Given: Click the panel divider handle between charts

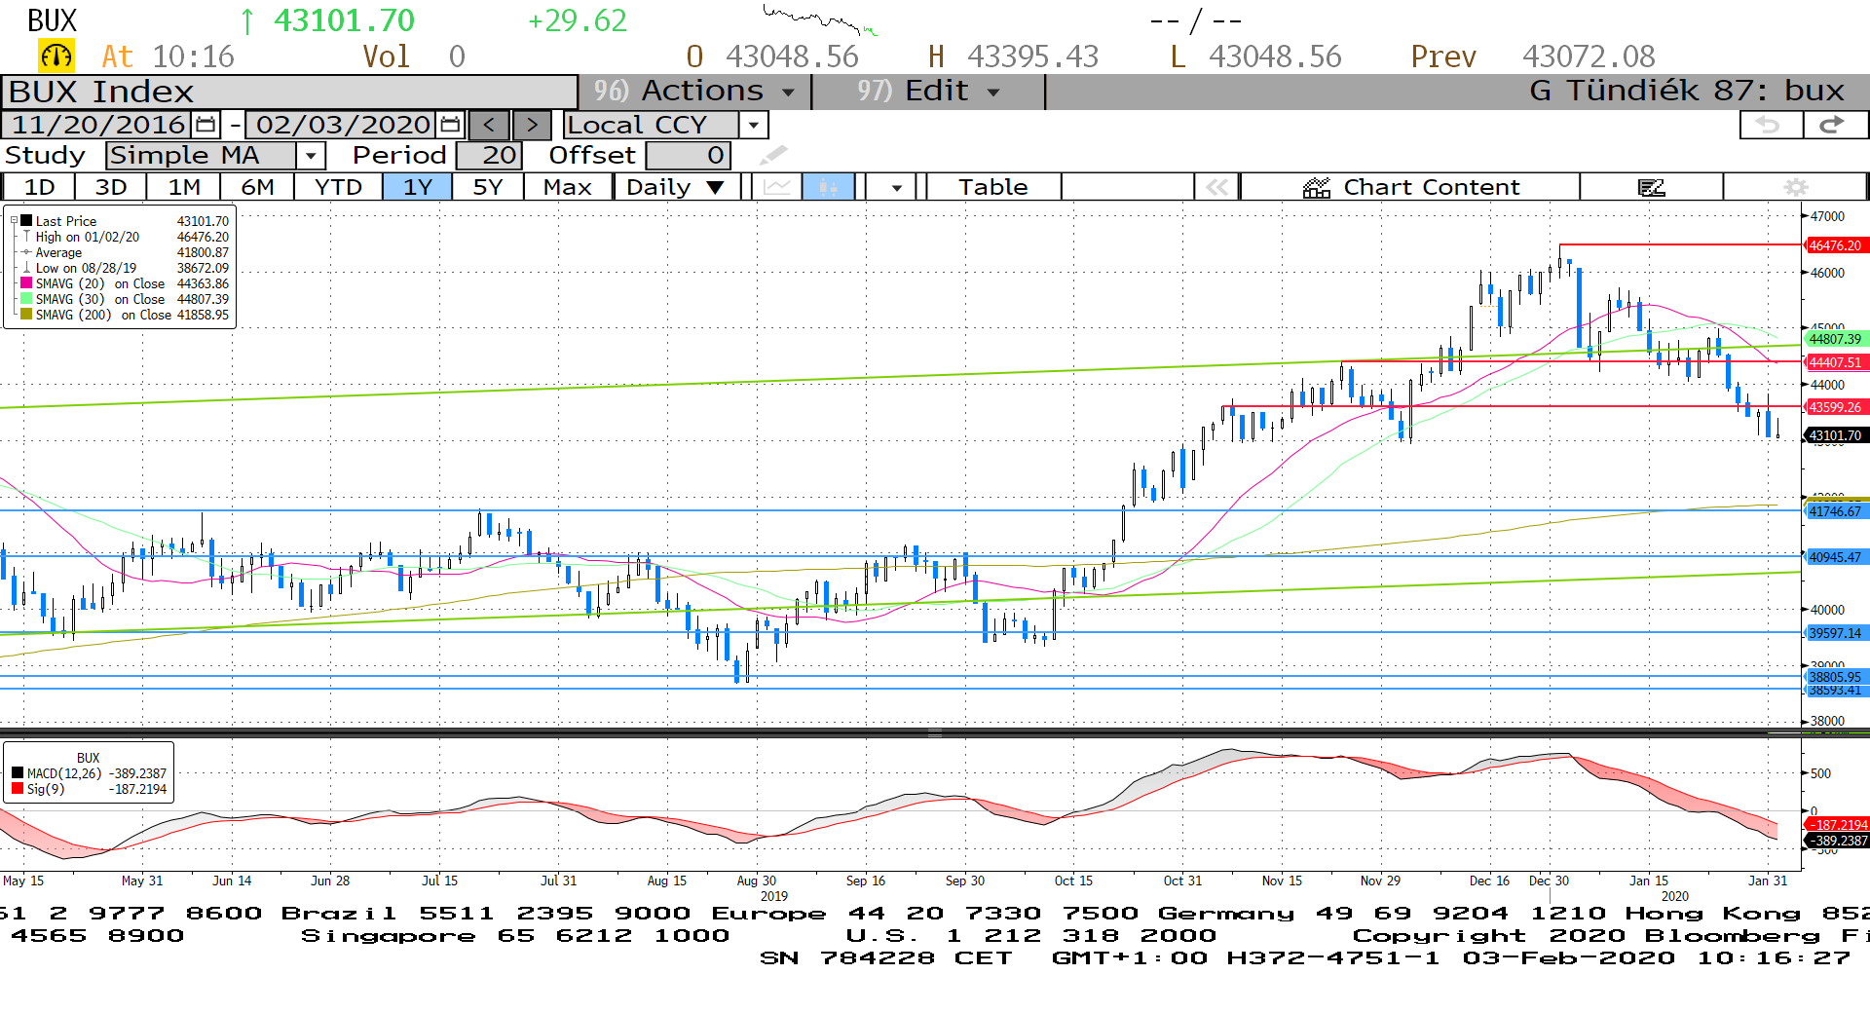Looking at the screenshot, I should click(x=934, y=732).
